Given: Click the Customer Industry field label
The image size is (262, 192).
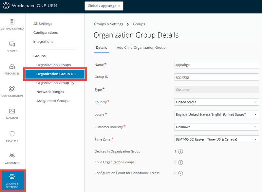Looking at the screenshot, I should coord(109,127).
